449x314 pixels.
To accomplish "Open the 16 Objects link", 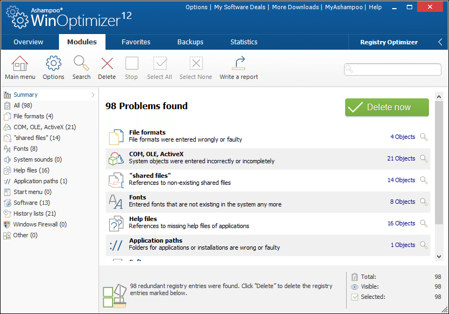I will 401,223.
